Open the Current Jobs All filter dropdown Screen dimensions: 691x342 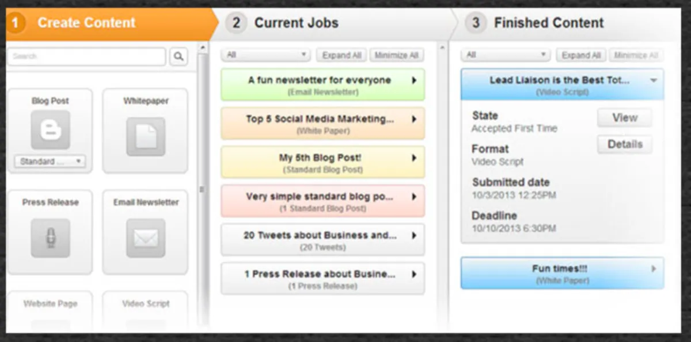click(x=266, y=55)
